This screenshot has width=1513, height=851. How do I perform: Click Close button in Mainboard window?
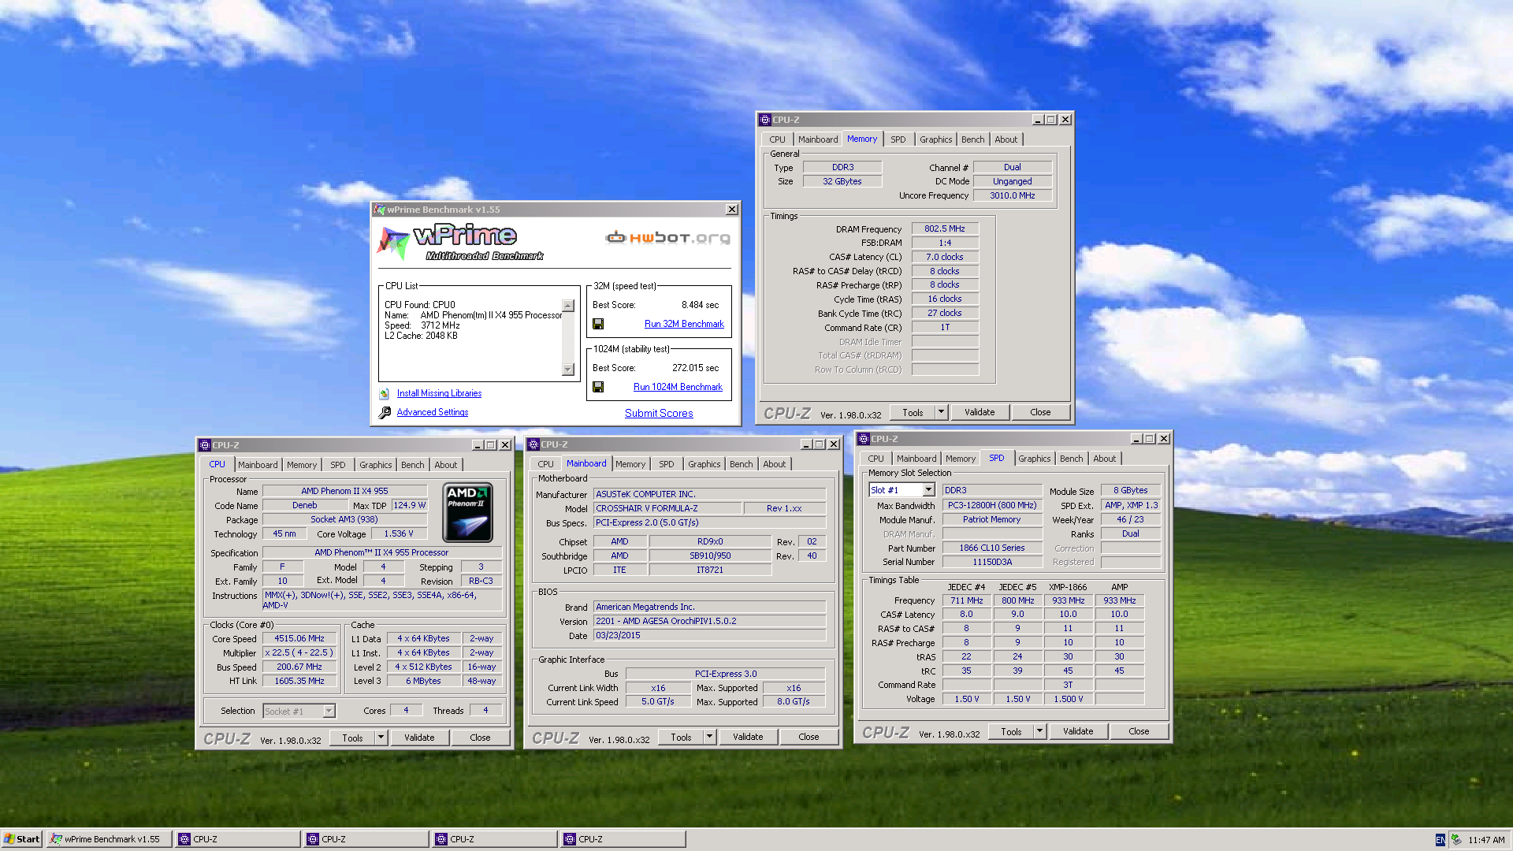(x=809, y=737)
